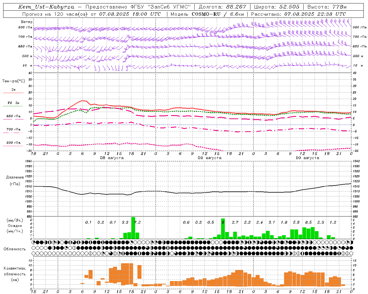Click the precipitation value "3.1"
368x294 pixels.
point(272,223)
